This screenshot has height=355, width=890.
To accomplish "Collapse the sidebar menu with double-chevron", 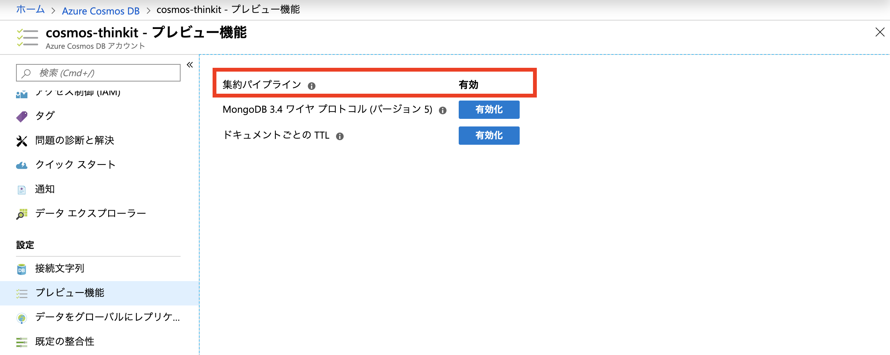I will 190,65.
